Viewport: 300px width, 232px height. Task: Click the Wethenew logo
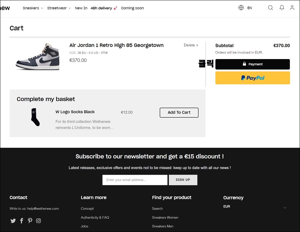point(5,8)
